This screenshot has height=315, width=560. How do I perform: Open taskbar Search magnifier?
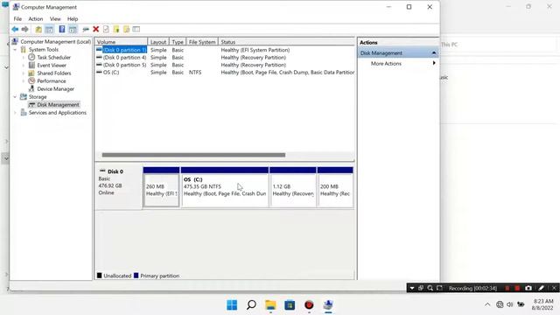tap(251, 305)
